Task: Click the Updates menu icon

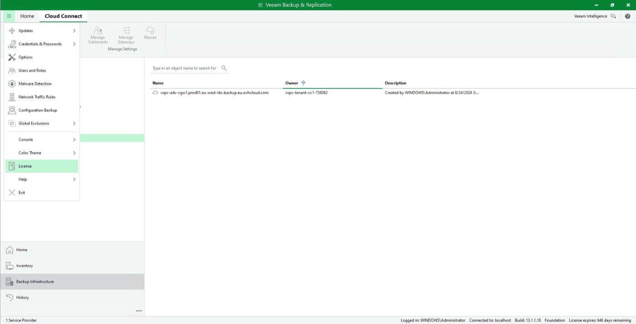Action: pos(12,31)
